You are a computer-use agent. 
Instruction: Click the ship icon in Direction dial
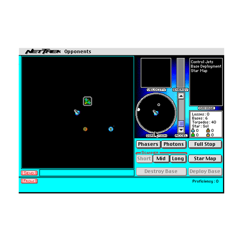(156, 113)
